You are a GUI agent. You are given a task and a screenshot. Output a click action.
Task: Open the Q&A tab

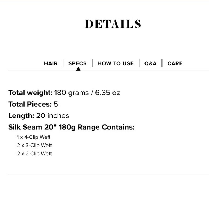[x=151, y=63]
